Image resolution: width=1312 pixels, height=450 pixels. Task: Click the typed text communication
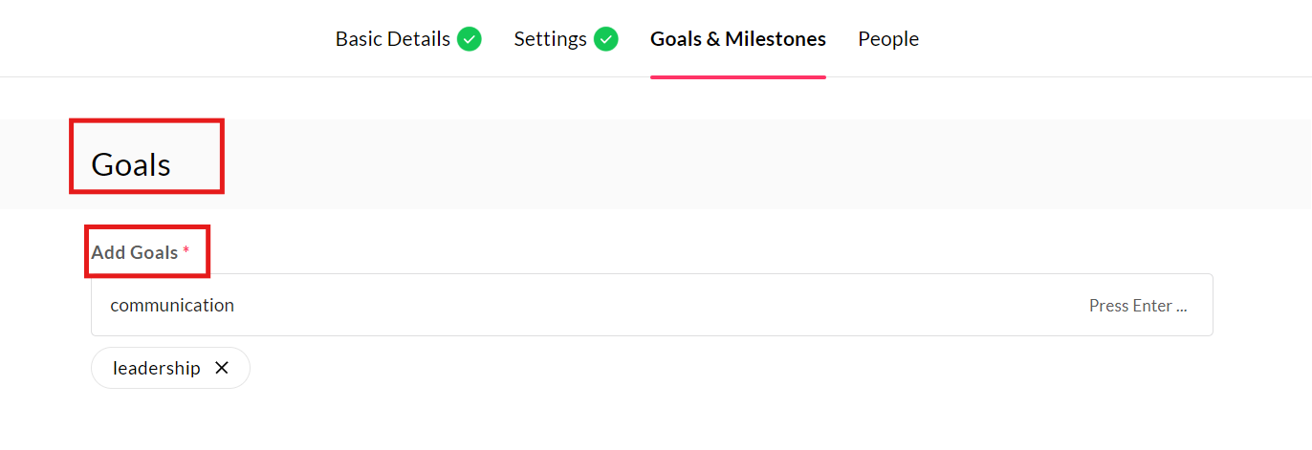pos(172,305)
